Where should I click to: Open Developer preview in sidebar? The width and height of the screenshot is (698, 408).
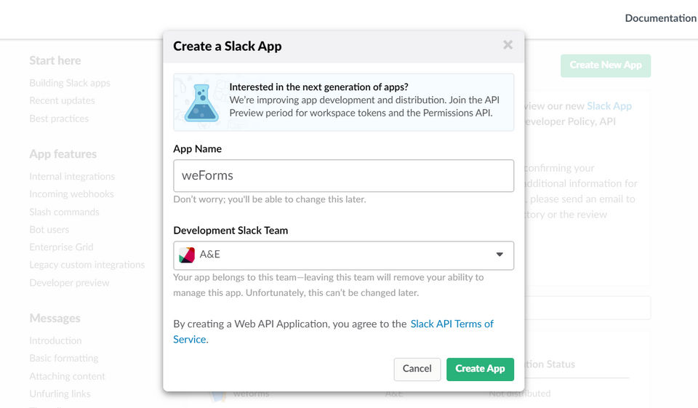point(69,283)
